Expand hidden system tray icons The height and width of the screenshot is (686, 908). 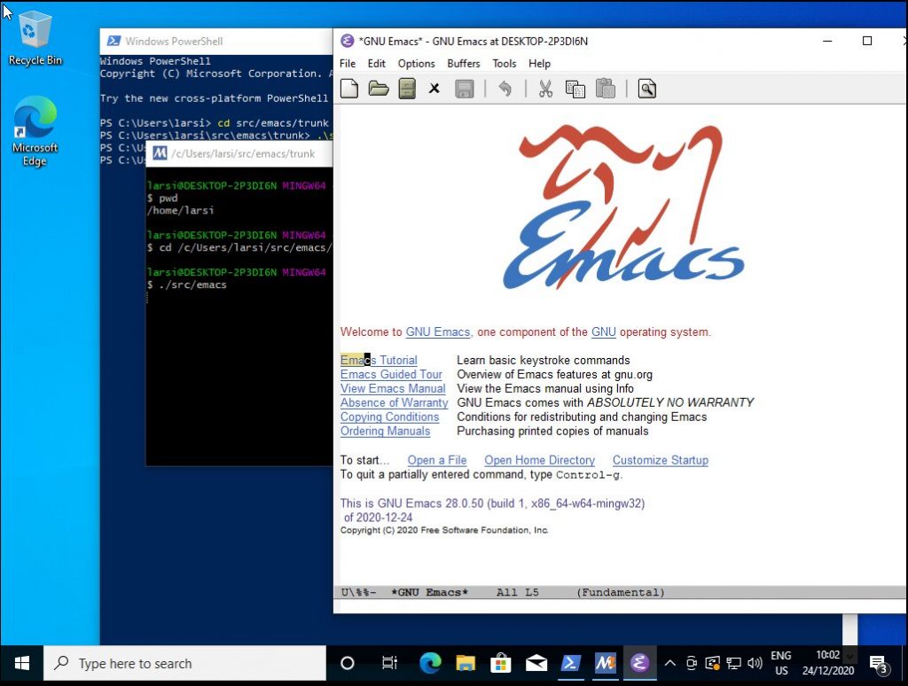(x=669, y=663)
